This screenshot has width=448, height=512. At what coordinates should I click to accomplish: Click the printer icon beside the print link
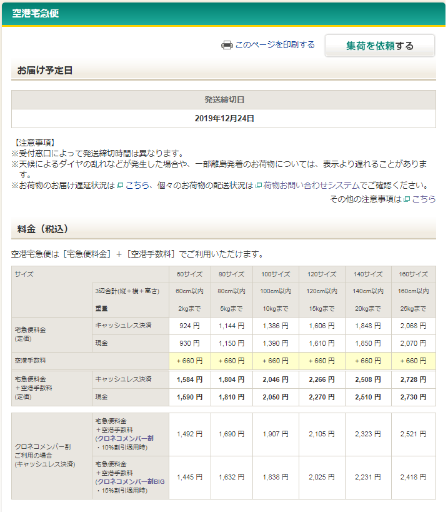227,45
